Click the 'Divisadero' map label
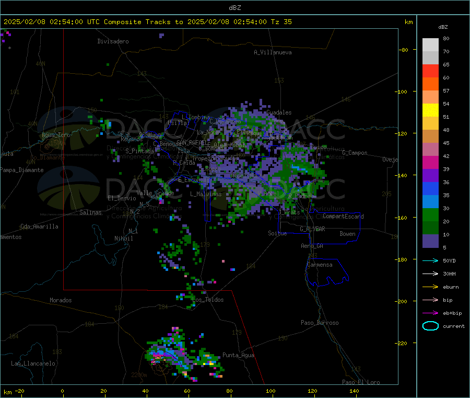The height and width of the screenshot is (398, 470). click(x=113, y=41)
